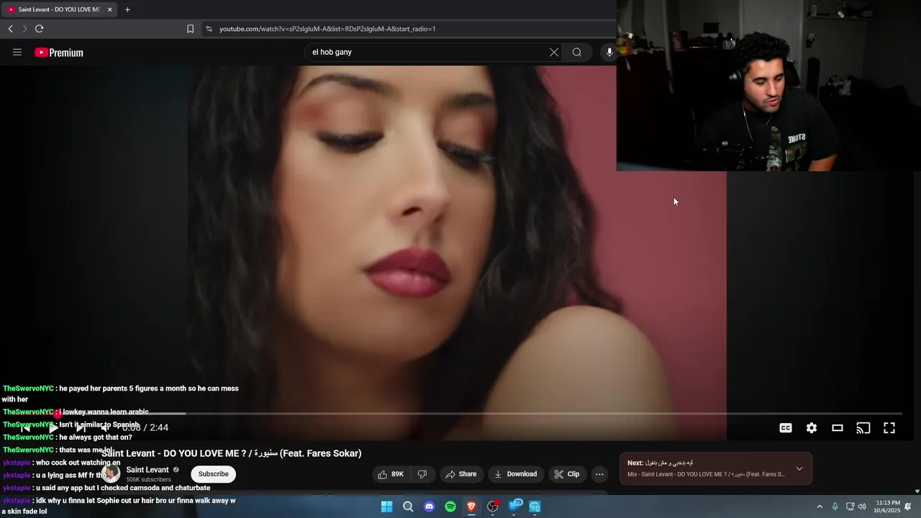921x518 pixels.
Task: Subscribe to Saint Levant
Action: (213, 474)
